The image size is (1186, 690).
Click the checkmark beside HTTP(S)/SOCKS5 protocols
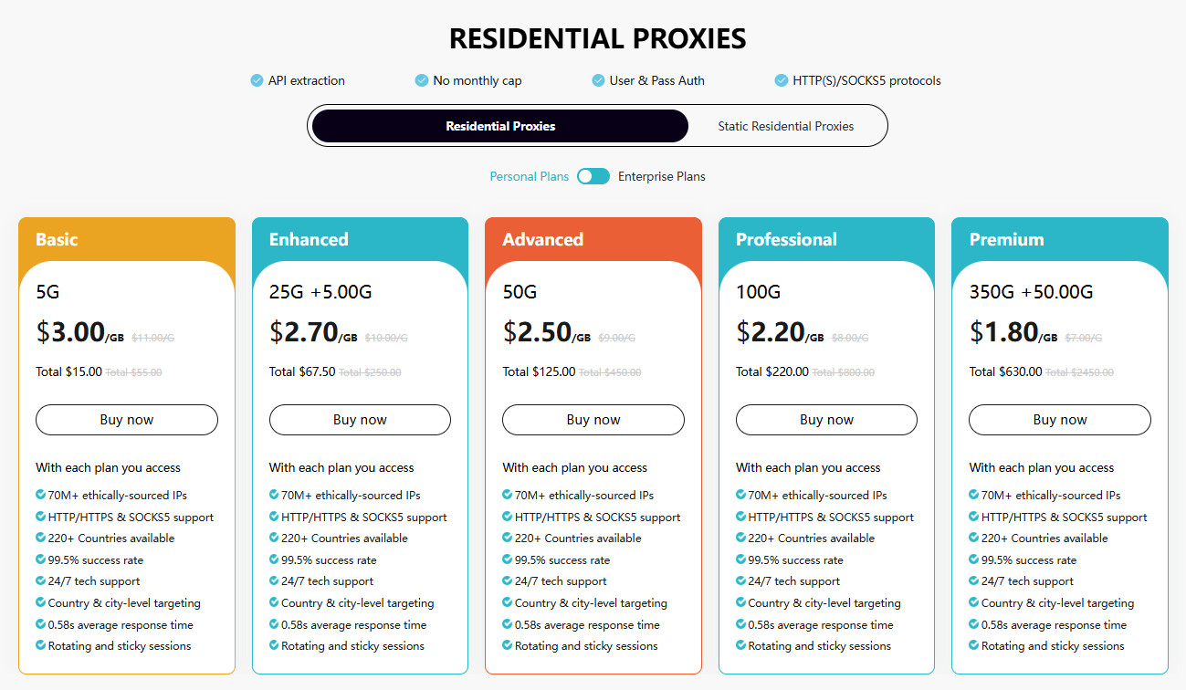pyautogui.click(x=781, y=80)
